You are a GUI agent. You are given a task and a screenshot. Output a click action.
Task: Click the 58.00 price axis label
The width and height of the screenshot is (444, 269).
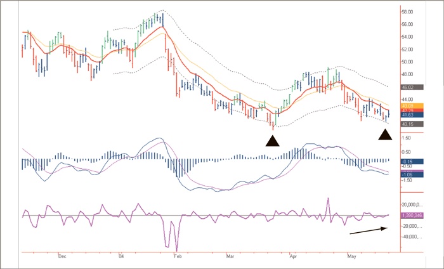pos(409,12)
